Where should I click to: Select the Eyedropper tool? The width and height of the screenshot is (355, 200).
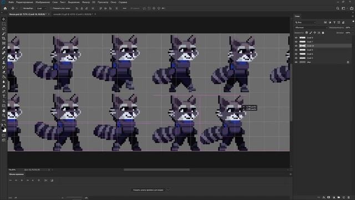coord(4,48)
